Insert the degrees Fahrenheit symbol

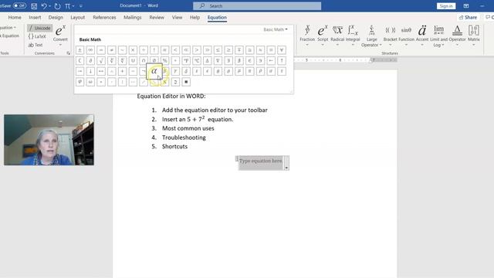[x=186, y=60]
